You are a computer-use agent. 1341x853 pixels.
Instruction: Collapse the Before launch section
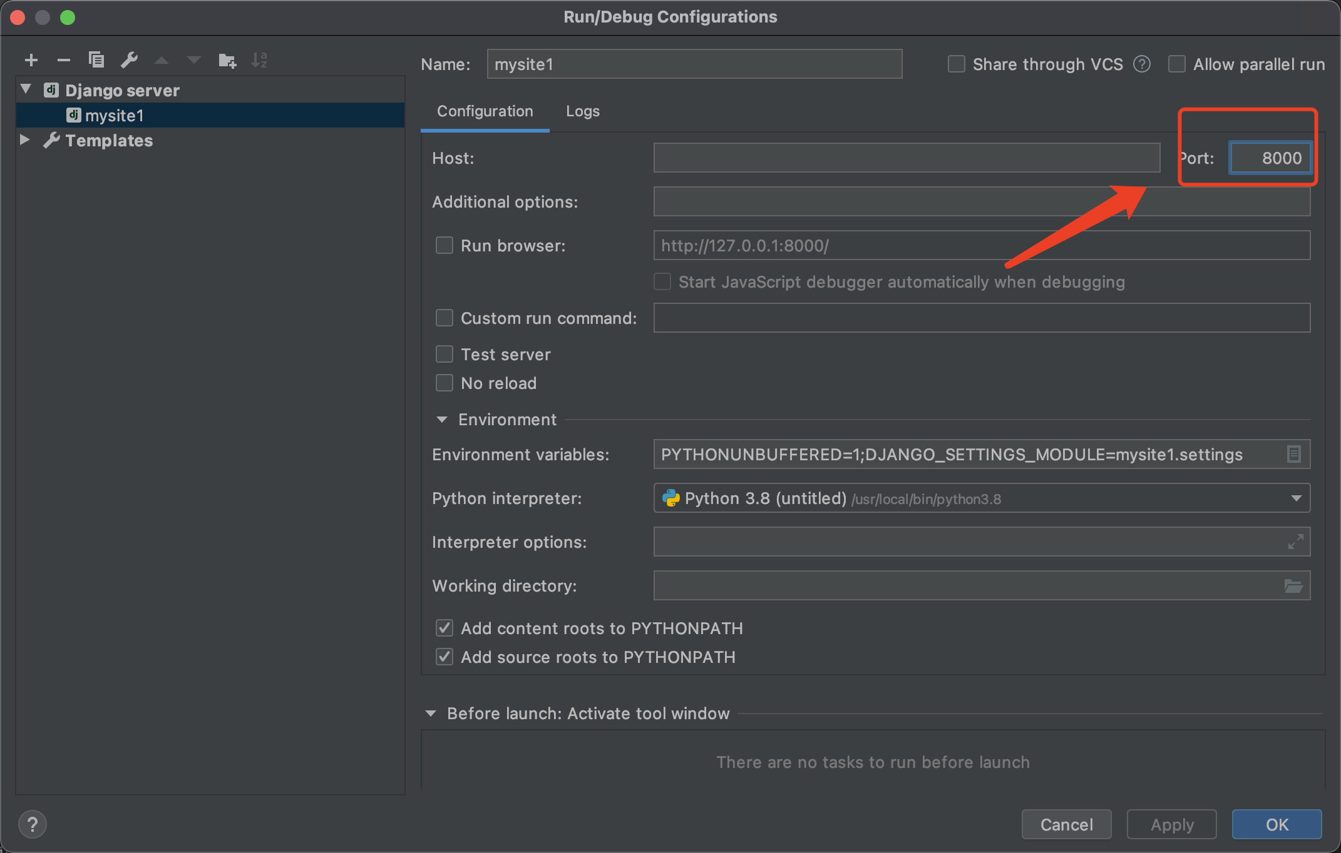431,713
